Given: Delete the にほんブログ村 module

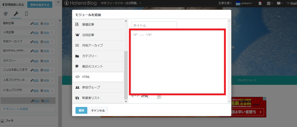Looking at the screenshot, I should 45,91.
